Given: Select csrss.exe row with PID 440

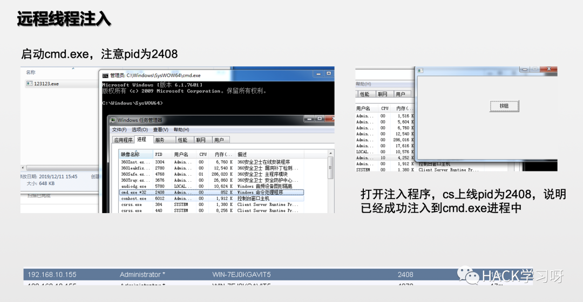Looking at the screenshot, I should 211,210.
